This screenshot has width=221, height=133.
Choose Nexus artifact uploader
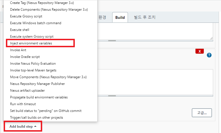27,91
